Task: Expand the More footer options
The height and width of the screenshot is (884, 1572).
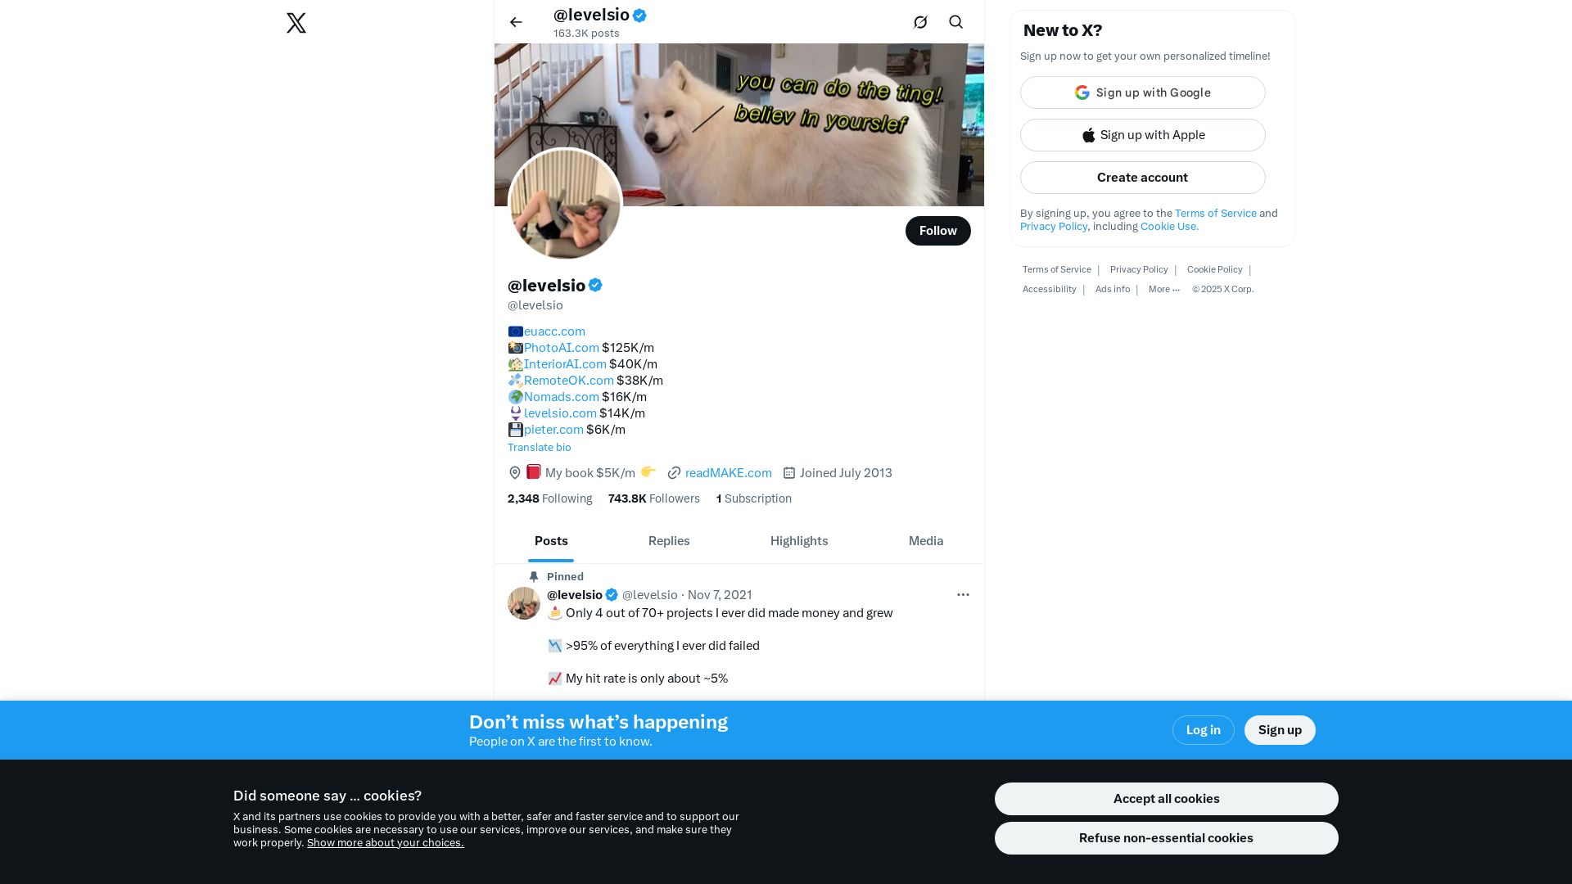Action: 1163,289
